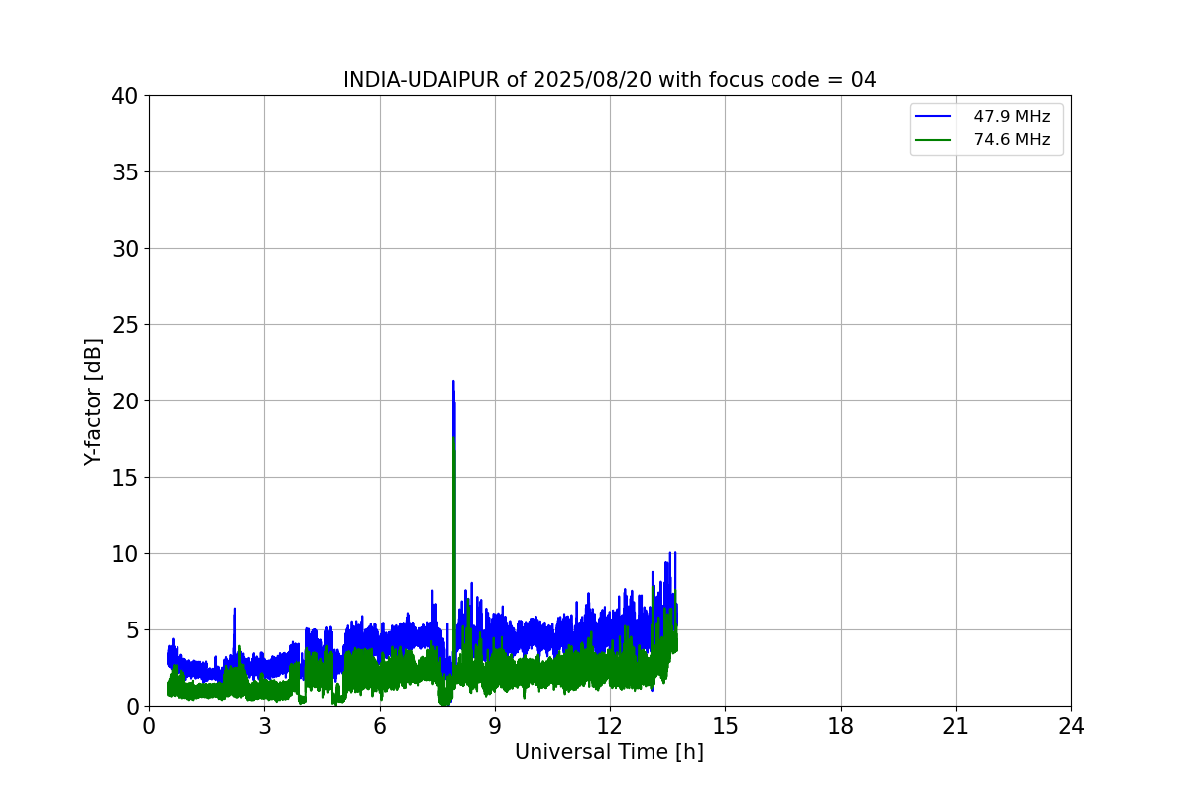
Task: Click the Universal Time [h] axis label
Action: tap(609, 752)
